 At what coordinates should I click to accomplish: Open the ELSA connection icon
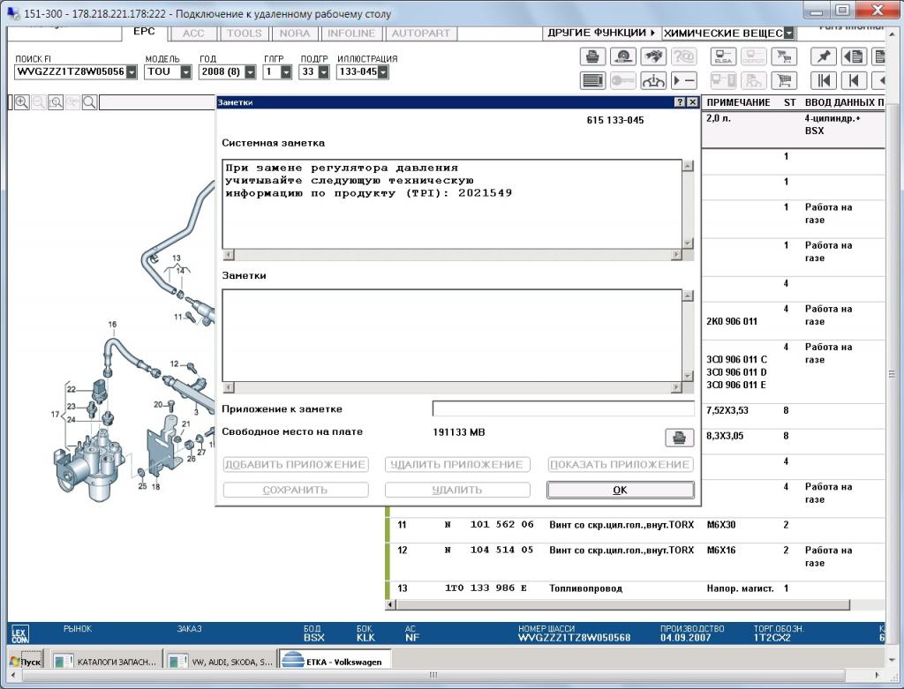723,56
